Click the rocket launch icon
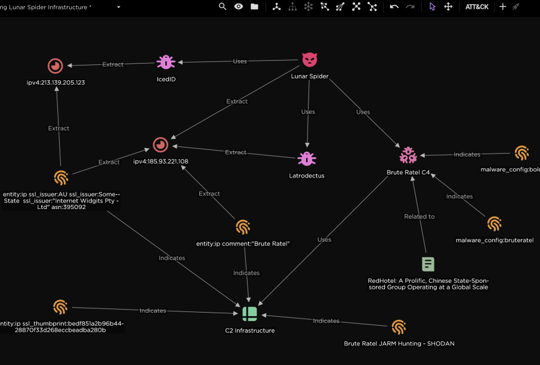The height and width of the screenshot is (365, 540). pos(516,7)
